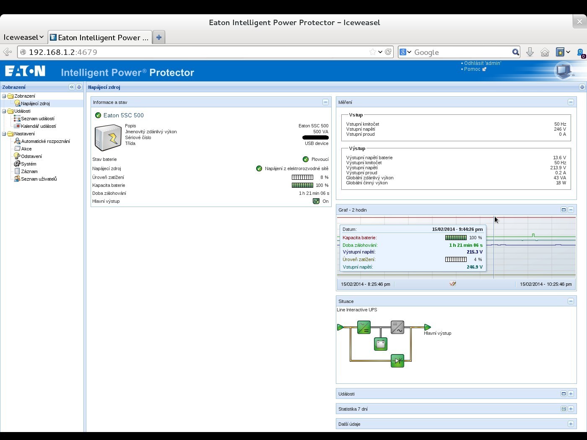Click the graph options icon below chart

pos(453,284)
